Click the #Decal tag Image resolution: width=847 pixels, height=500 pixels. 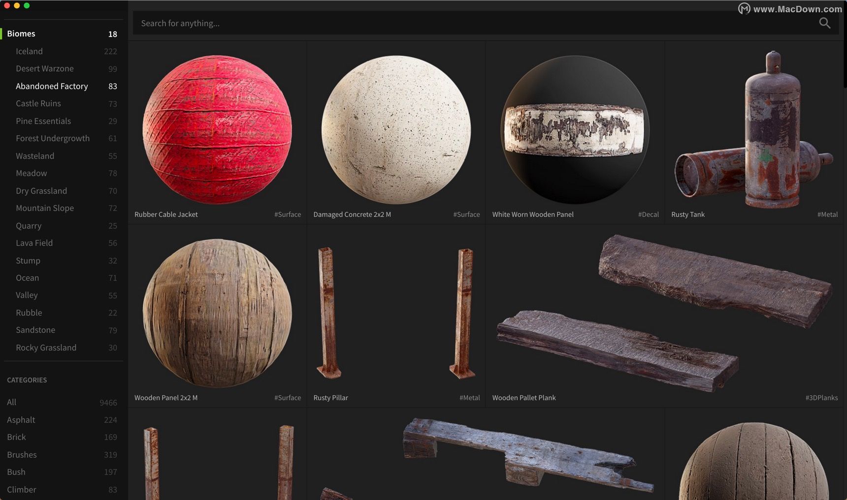pos(648,214)
